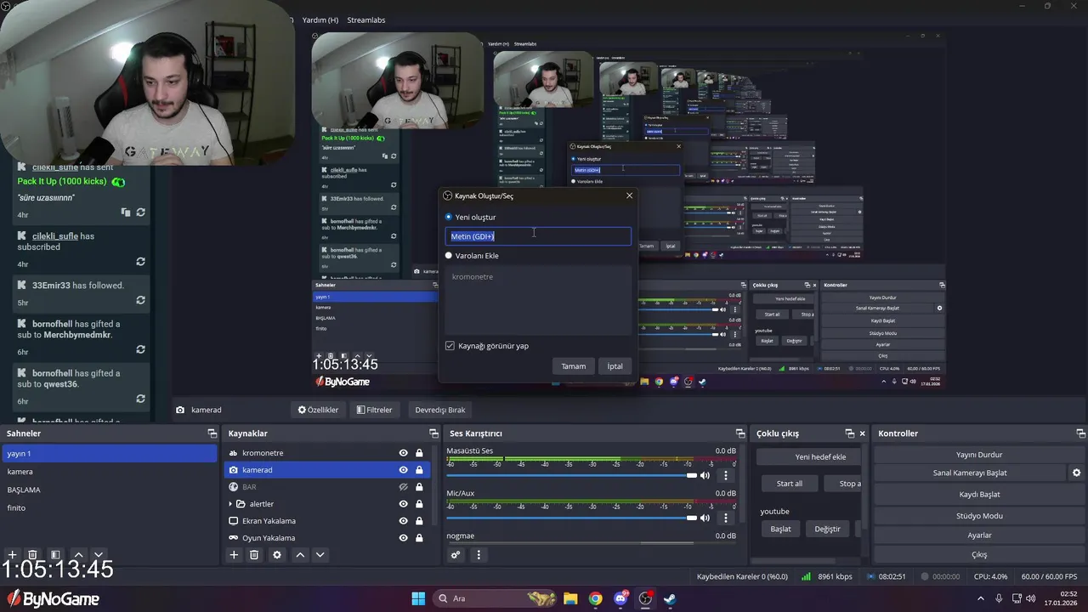Open Chrome from the taskbar

coord(596,598)
